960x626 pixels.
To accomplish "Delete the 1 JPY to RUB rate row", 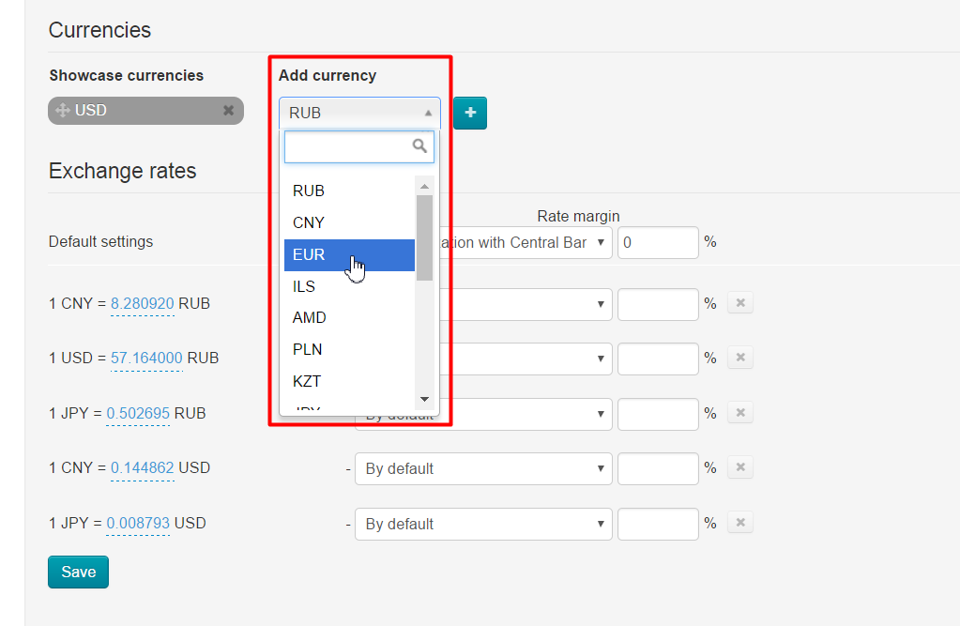I will (740, 412).
